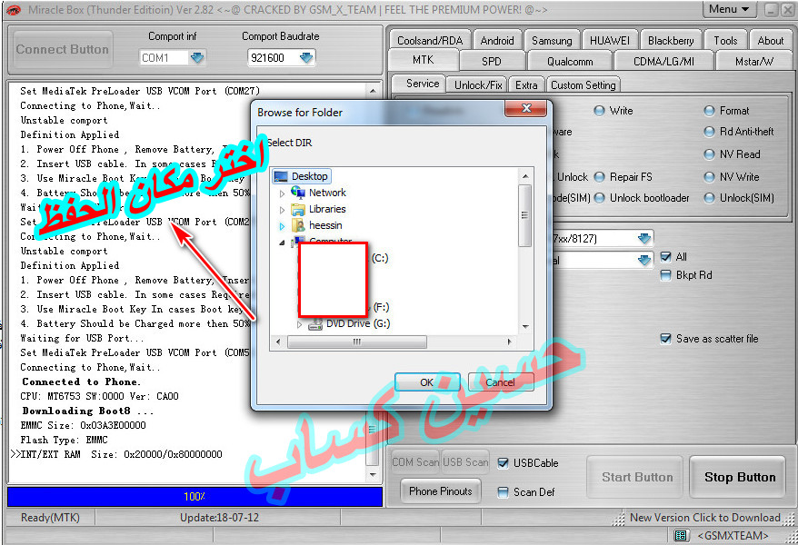Expand the Libraries tree node
Viewport: 798px width, 545px height.
pyautogui.click(x=282, y=210)
